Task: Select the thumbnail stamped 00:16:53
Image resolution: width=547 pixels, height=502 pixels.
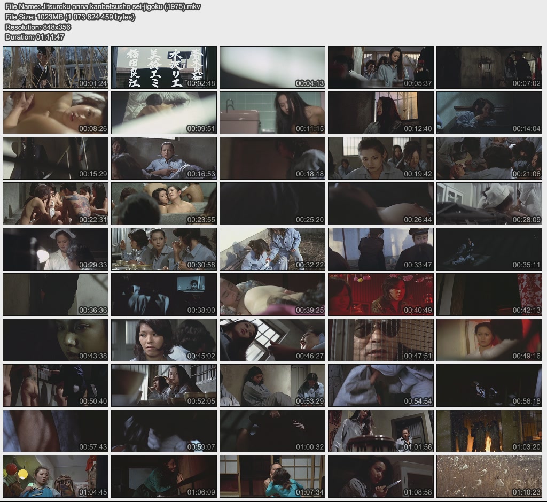Action: (164, 158)
